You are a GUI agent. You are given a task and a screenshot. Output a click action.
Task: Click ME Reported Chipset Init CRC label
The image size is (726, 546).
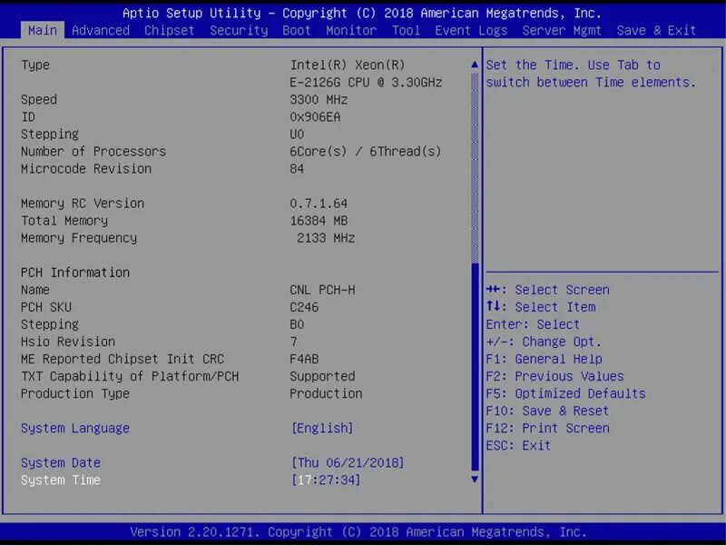(123, 359)
